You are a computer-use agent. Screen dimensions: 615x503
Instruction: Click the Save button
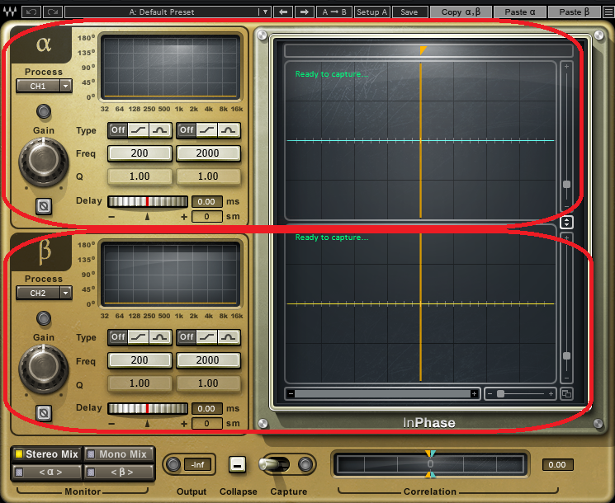coord(409,12)
